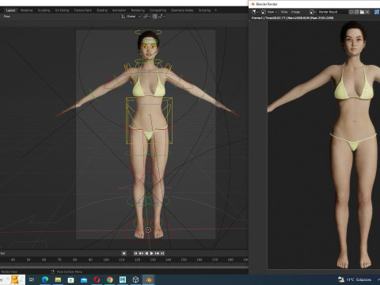Open Task View on the taskbar
380x285 pixels.
[32, 279]
